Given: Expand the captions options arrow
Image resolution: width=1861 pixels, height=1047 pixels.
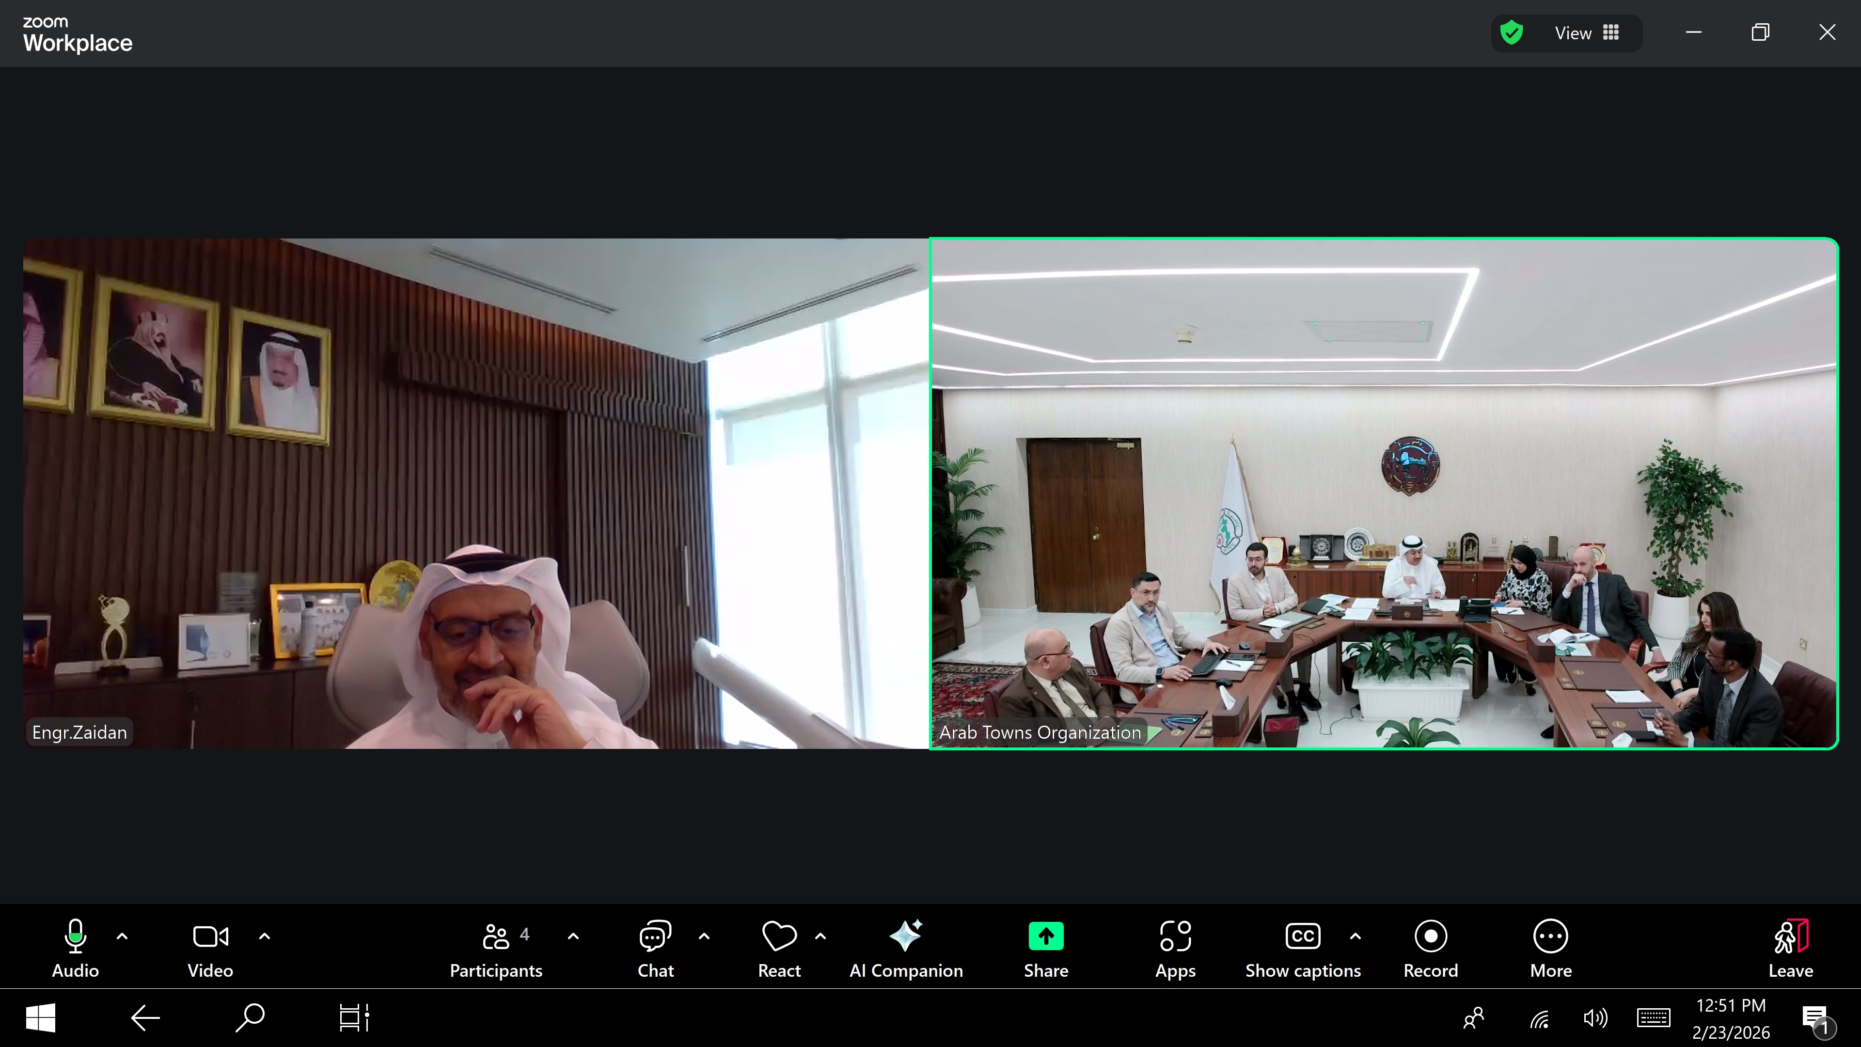Looking at the screenshot, I should pos(1356,936).
